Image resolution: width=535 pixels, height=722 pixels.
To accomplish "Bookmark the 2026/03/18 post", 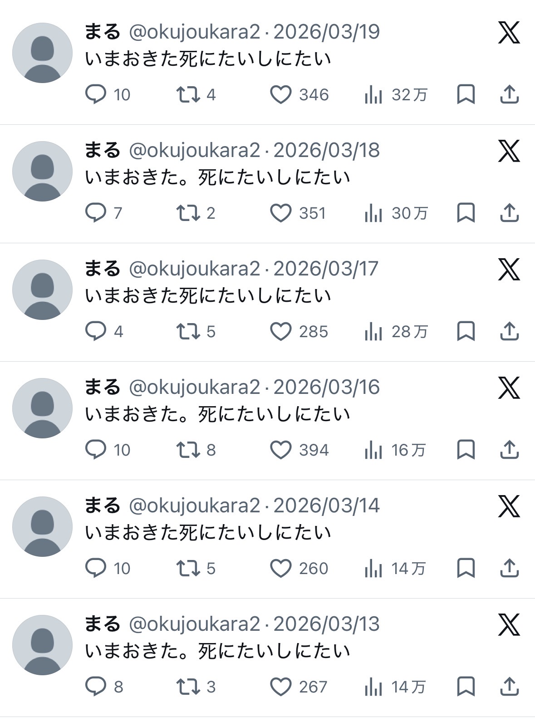I will tap(466, 213).
